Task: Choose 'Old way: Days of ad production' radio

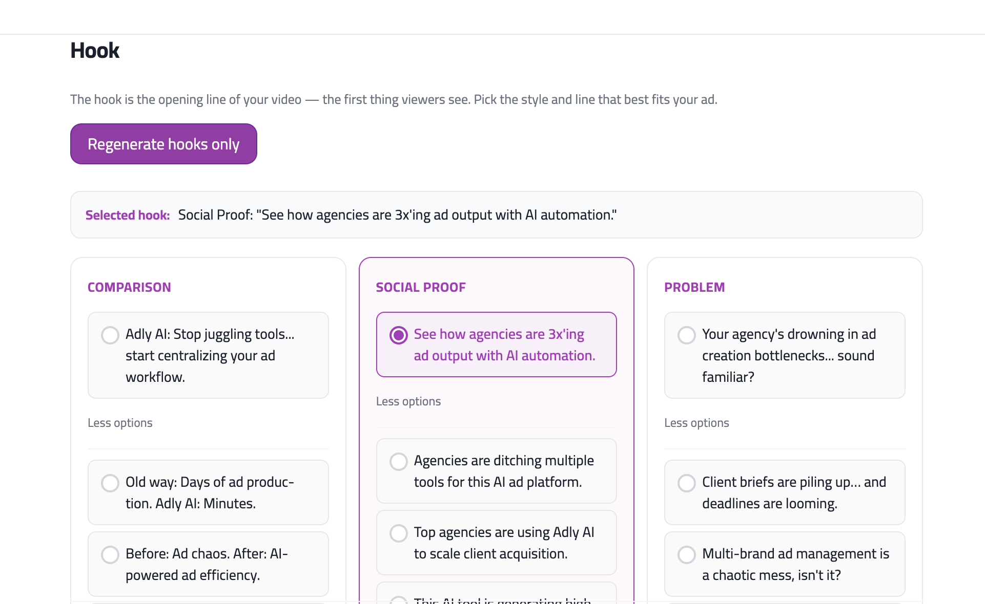Action: (110, 483)
